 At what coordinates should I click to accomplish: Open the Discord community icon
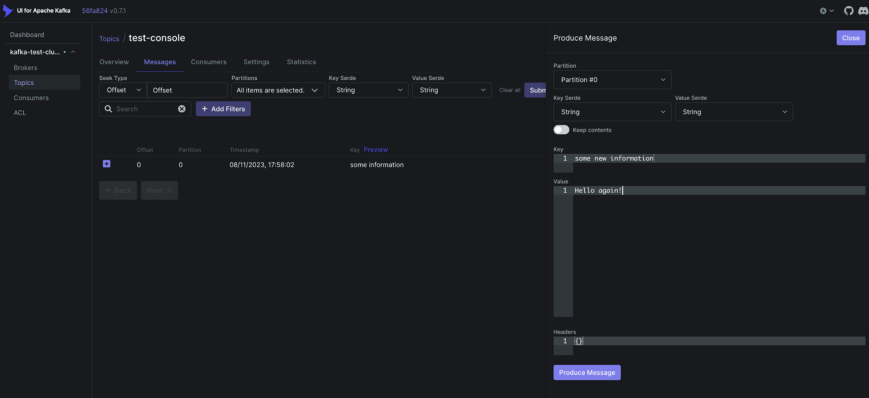click(863, 10)
